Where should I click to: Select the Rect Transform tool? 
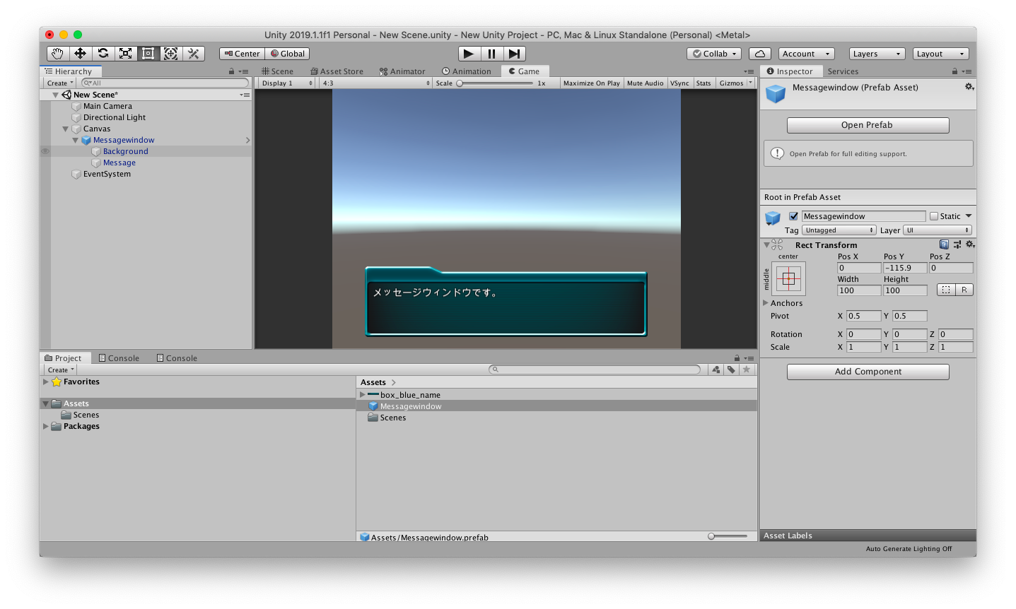[148, 53]
